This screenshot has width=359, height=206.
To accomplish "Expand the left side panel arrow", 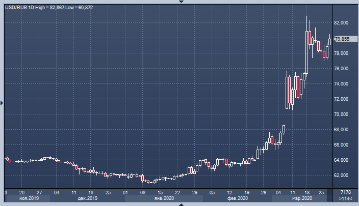I will click(x=2, y=103).
